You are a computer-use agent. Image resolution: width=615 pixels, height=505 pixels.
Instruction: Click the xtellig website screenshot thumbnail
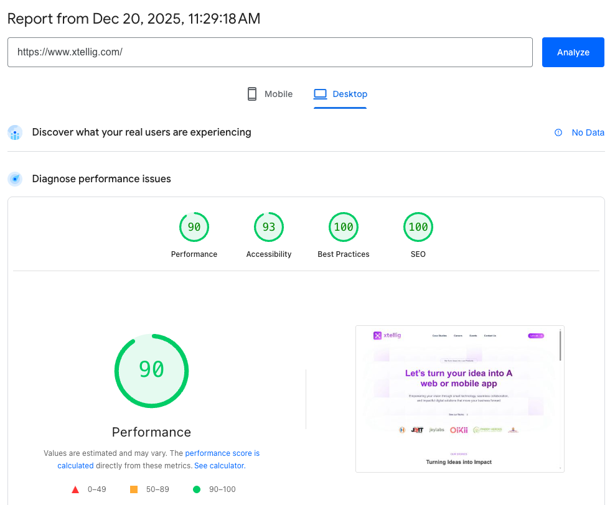pyautogui.click(x=459, y=398)
